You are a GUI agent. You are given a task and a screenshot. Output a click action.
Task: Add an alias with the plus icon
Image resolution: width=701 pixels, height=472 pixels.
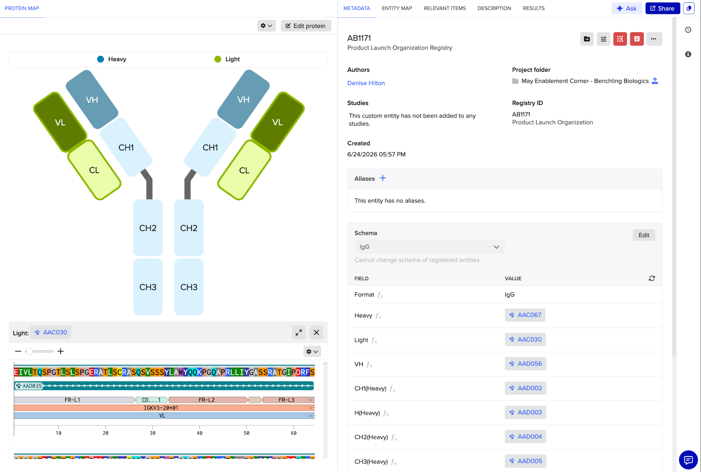pos(383,178)
